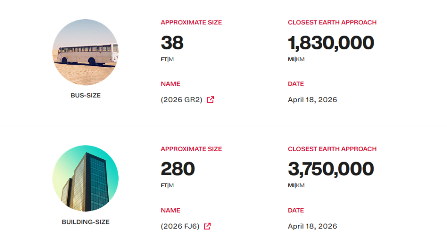Select MI unit under 1,830,000

click(291, 59)
